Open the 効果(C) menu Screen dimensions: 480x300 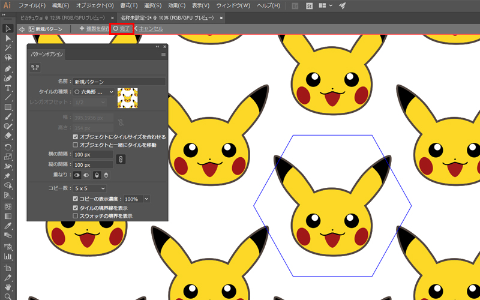177,5
